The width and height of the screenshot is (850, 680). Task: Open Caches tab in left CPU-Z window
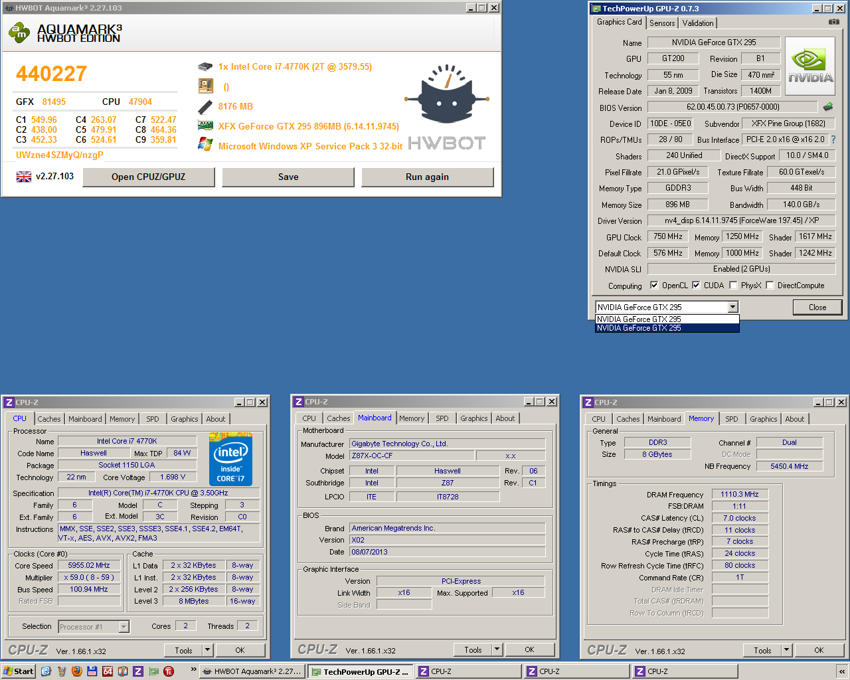49,419
